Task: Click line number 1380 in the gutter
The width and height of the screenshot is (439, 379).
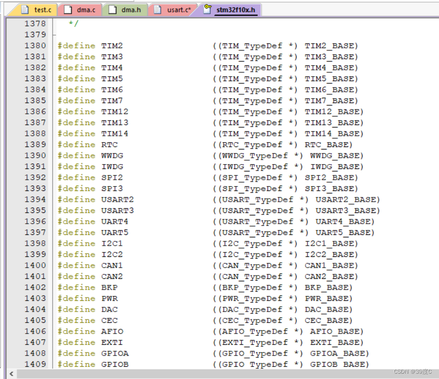Action: click(35, 46)
